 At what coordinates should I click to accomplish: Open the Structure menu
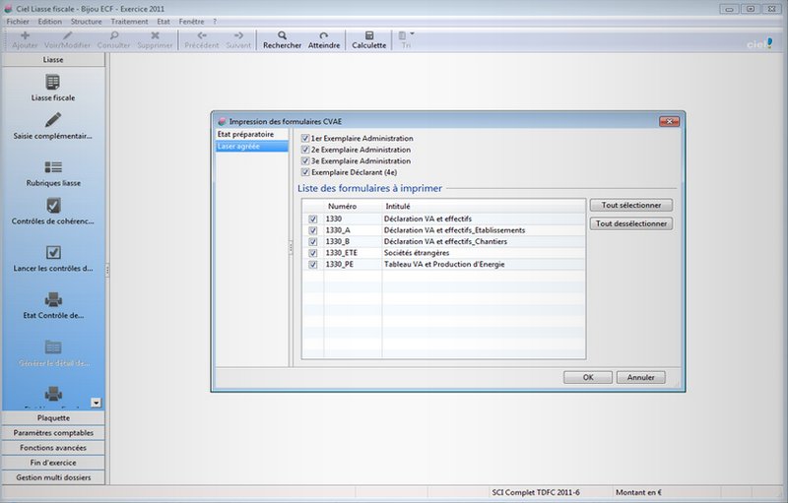click(86, 22)
